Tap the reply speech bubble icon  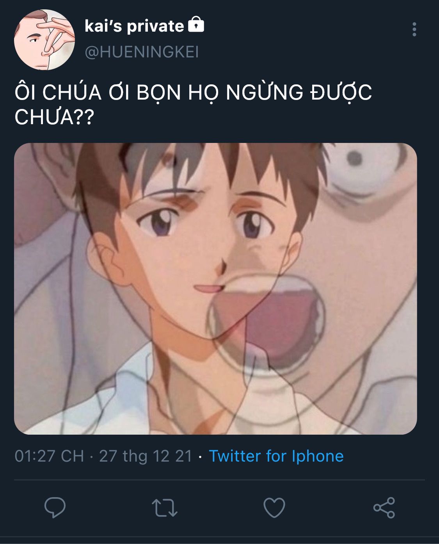55,507
